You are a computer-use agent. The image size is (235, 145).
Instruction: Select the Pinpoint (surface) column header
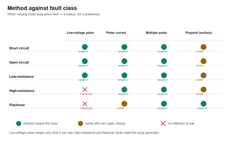click(199, 33)
